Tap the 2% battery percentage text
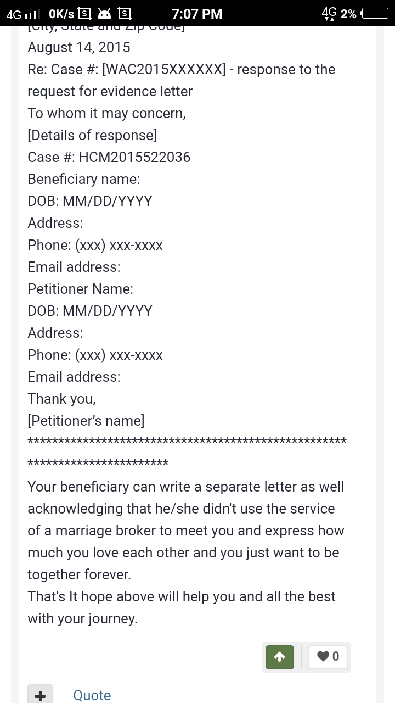Viewport: 395px width, 703px height. click(348, 14)
